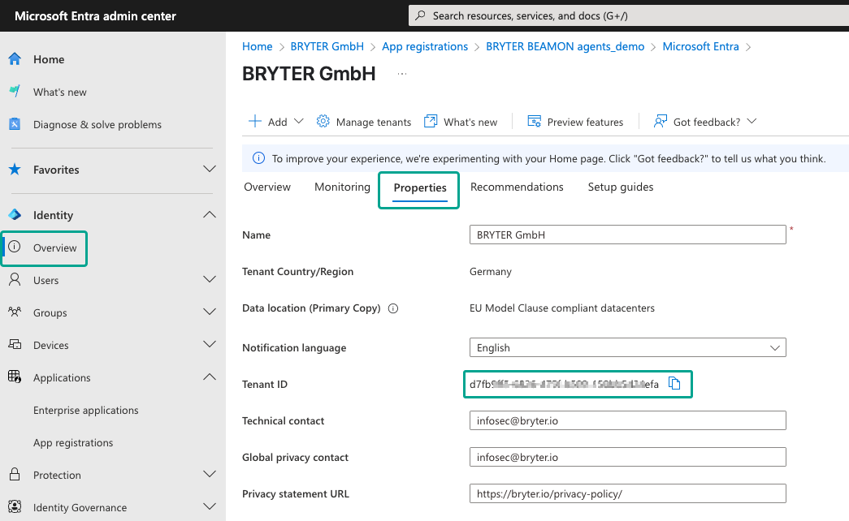Click the Favorites star icon
The image size is (849, 521).
[15, 170]
